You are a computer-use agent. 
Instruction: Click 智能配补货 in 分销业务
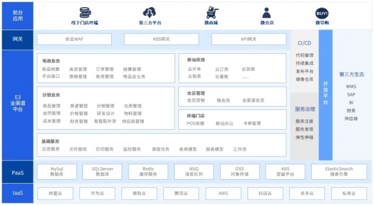105,121
